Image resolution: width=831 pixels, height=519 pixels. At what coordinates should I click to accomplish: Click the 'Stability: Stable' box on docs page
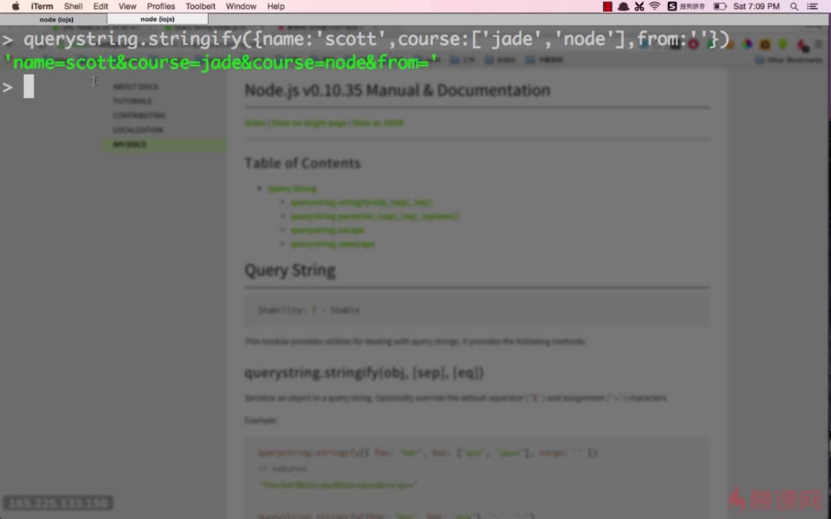pyautogui.click(x=477, y=310)
